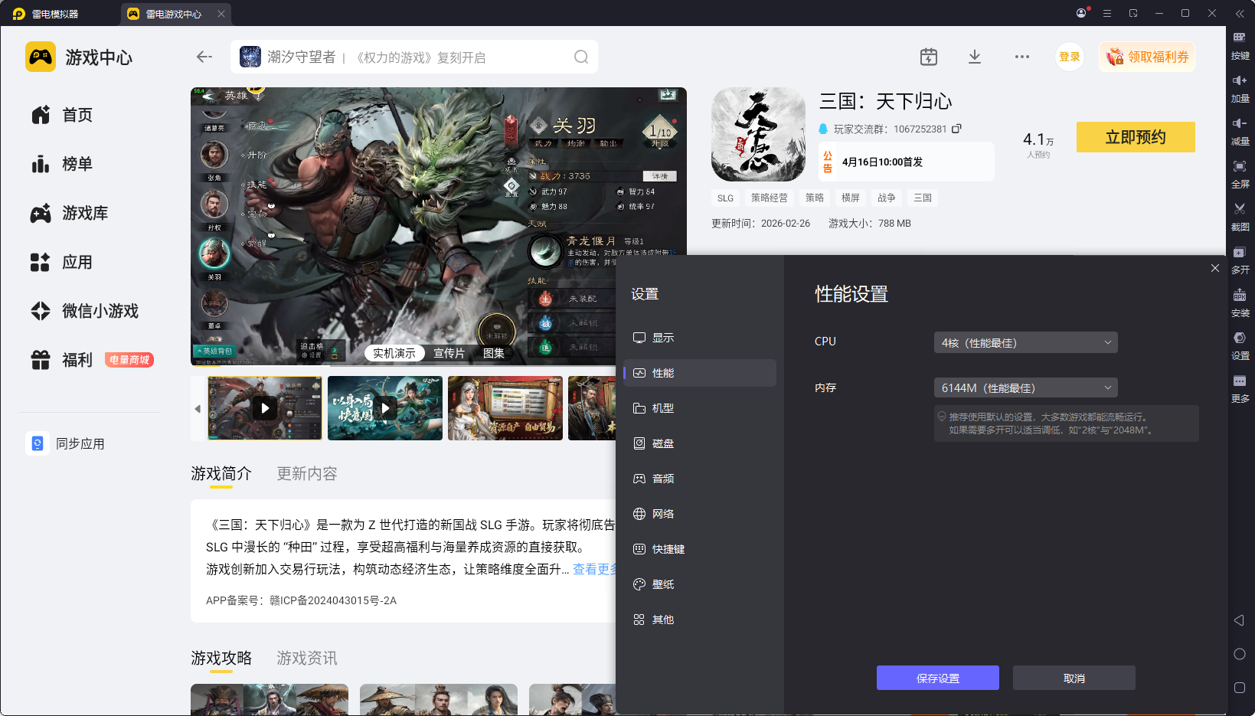Open the three-dots more menu

pyautogui.click(x=1021, y=57)
